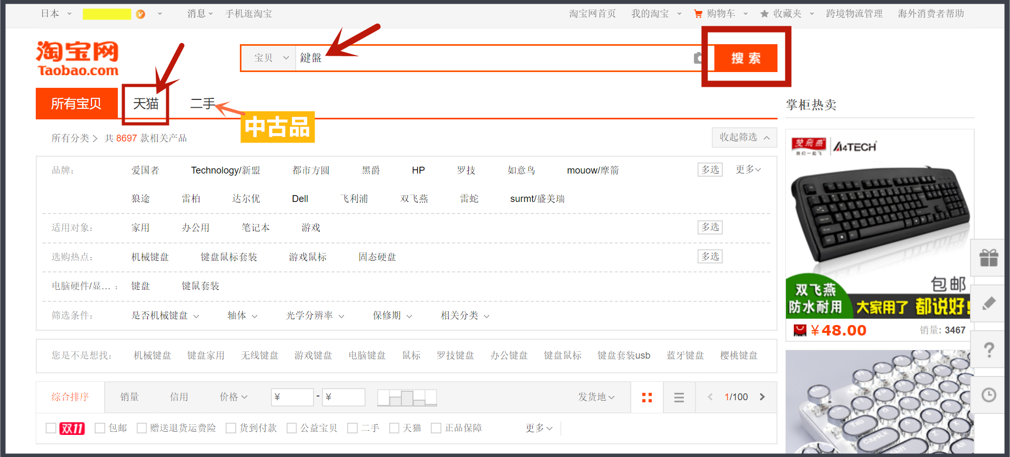Click the orange member badge icon
This screenshot has height=457, width=1010.
click(140, 14)
